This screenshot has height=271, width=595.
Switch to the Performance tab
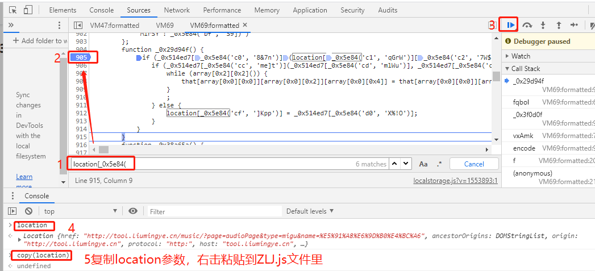coord(222,10)
